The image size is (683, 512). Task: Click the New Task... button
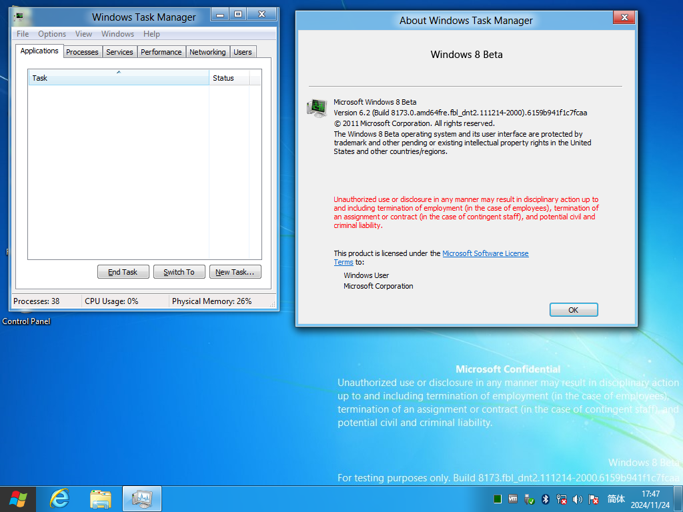click(235, 272)
